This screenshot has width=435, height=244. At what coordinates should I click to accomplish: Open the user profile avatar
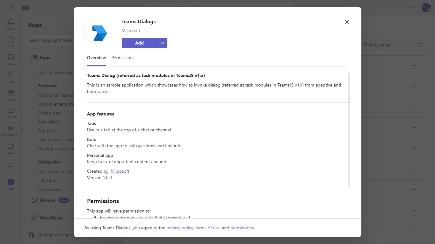426,8
